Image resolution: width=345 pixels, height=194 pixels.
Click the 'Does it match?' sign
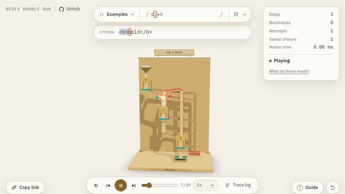[x=174, y=52]
